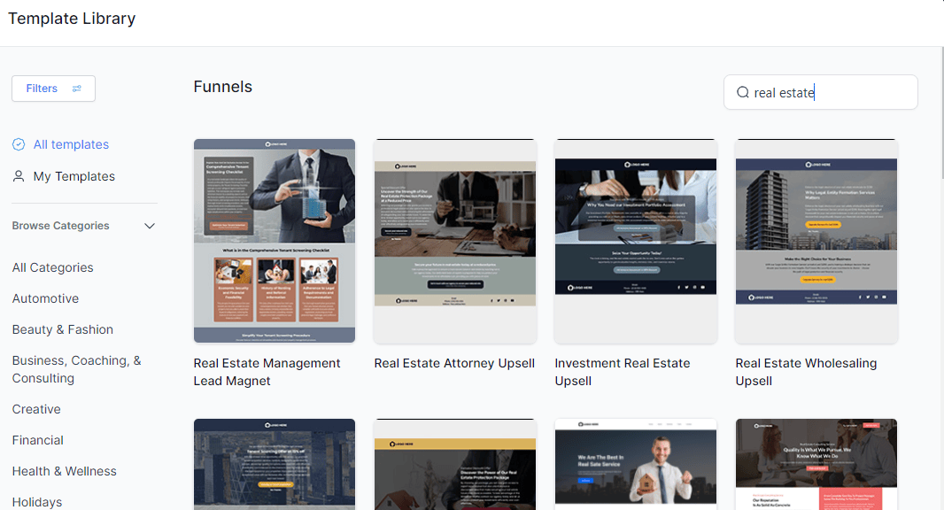Click Real Estate Management Lead Magnet title

coord(267,372)
